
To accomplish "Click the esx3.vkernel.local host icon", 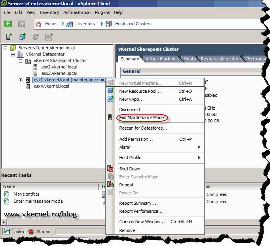I will (x=36, y=74).
